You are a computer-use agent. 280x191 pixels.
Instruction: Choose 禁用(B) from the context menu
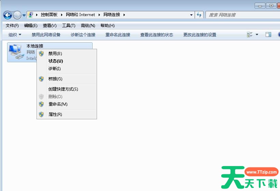(x=67, y=54)
